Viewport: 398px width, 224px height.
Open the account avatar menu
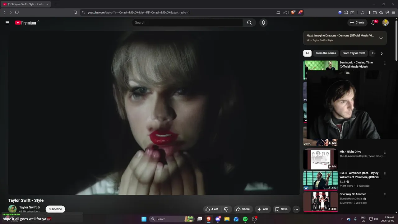pos(385,22)
